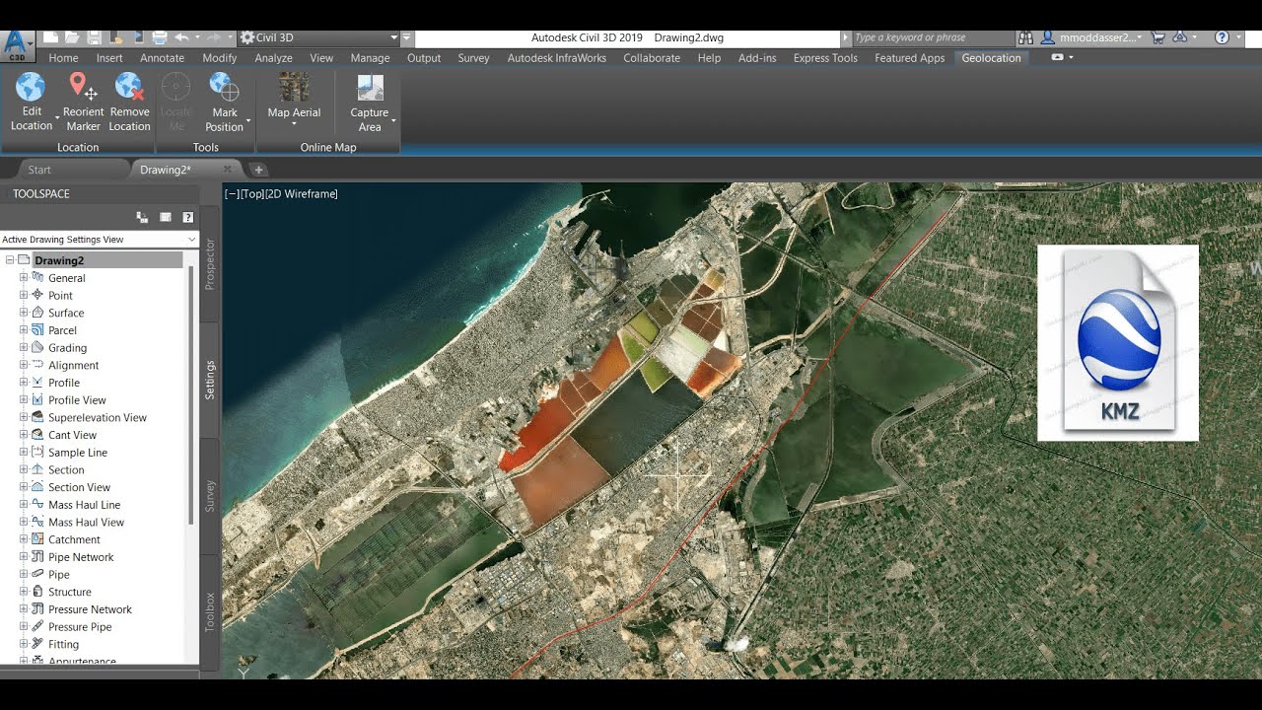Expand the Alignment node
Screen dimensions: 1262x710
(24, 365)
